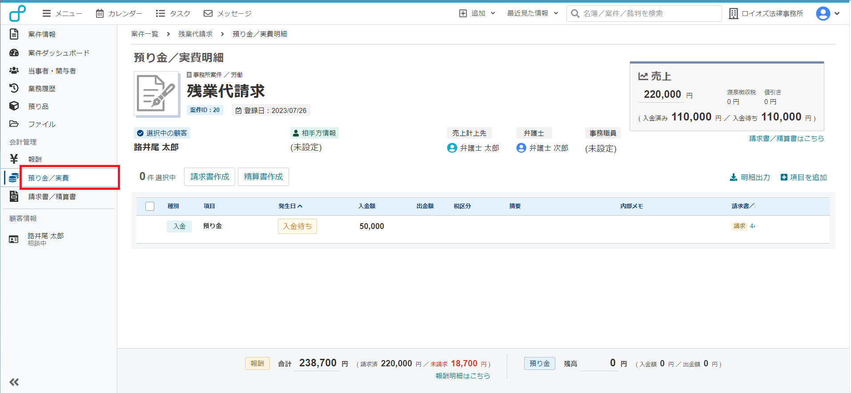Click the 残業代請求 case thumbnail image

157,94
